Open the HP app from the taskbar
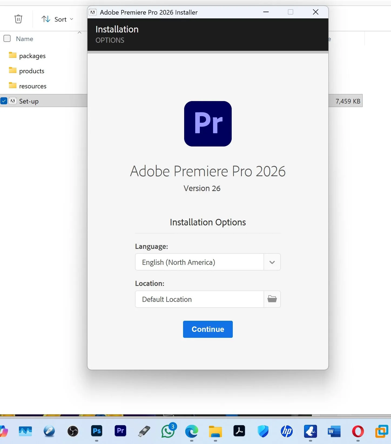Image resolution: width=391 pixels, height=444 pixels. 287,431
